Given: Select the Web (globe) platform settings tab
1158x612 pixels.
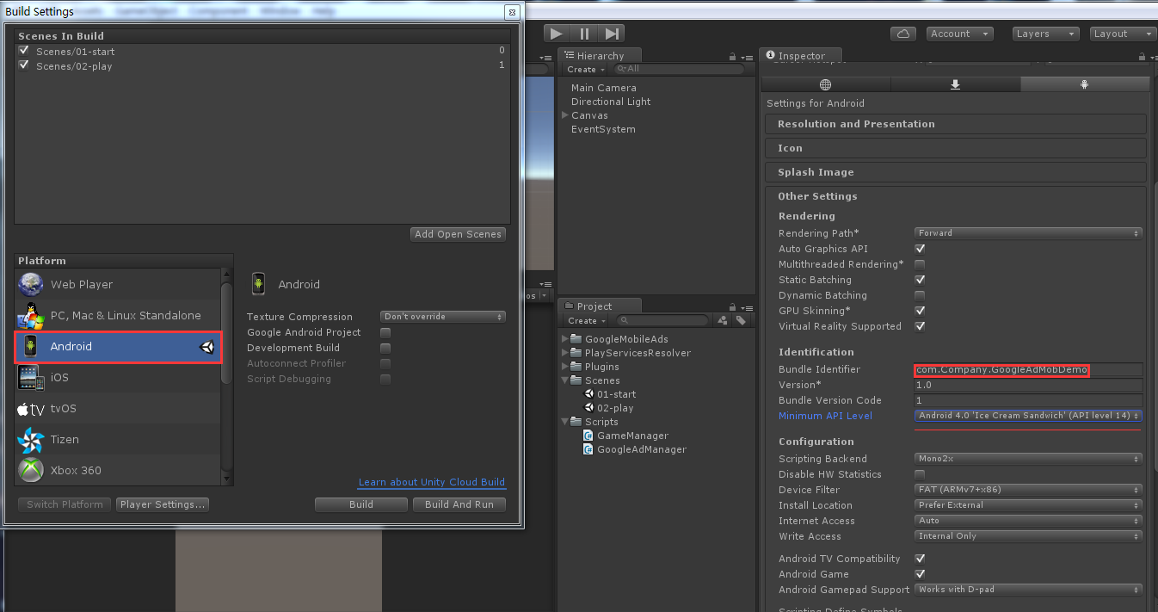Looking at the screenshot, I should 825,84.
